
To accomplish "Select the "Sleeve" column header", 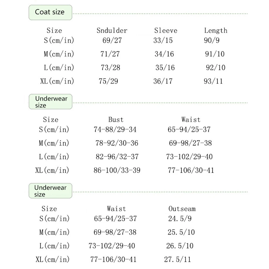I will pyautogui.click(x=166, y=30).
